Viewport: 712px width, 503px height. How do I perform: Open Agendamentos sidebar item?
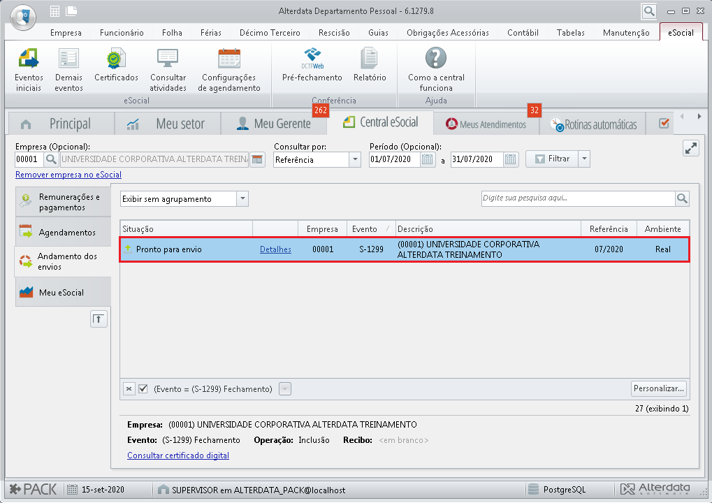63,232
